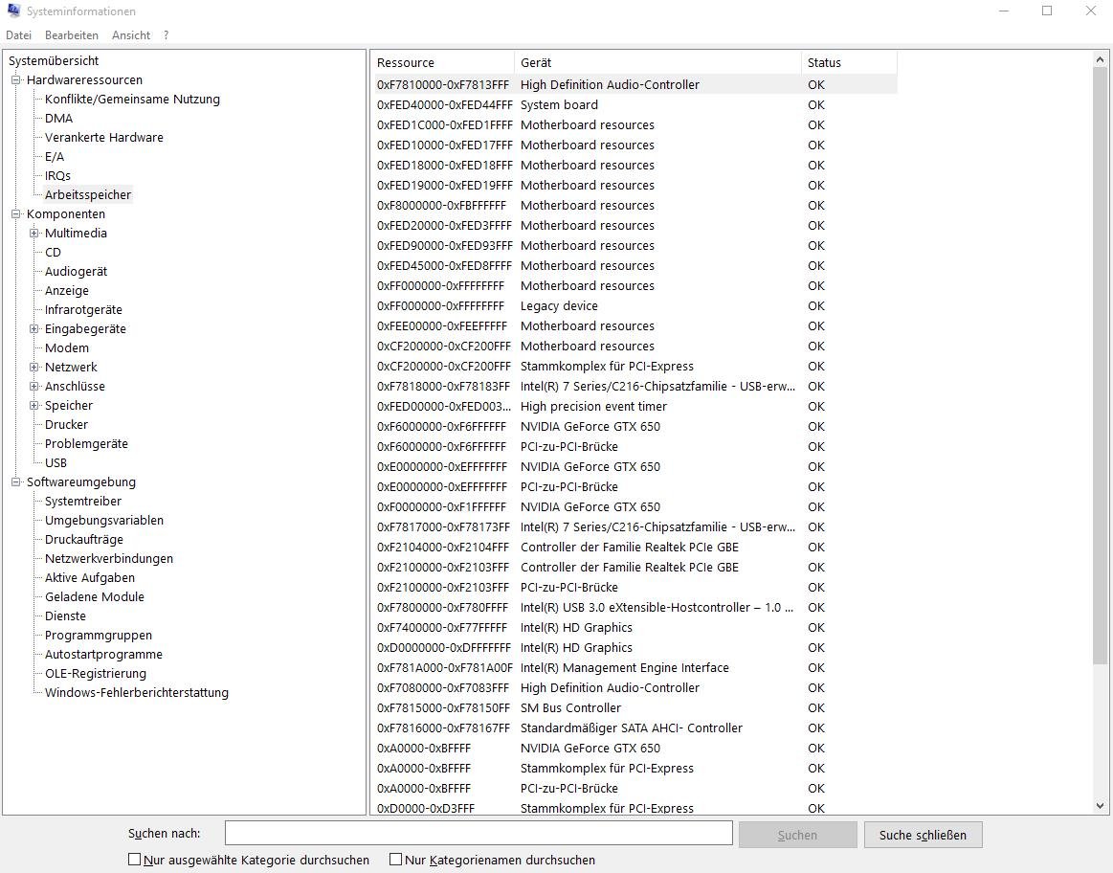Enable Nur Kategorienamen durchsuchen checkbox

point(395,860)
